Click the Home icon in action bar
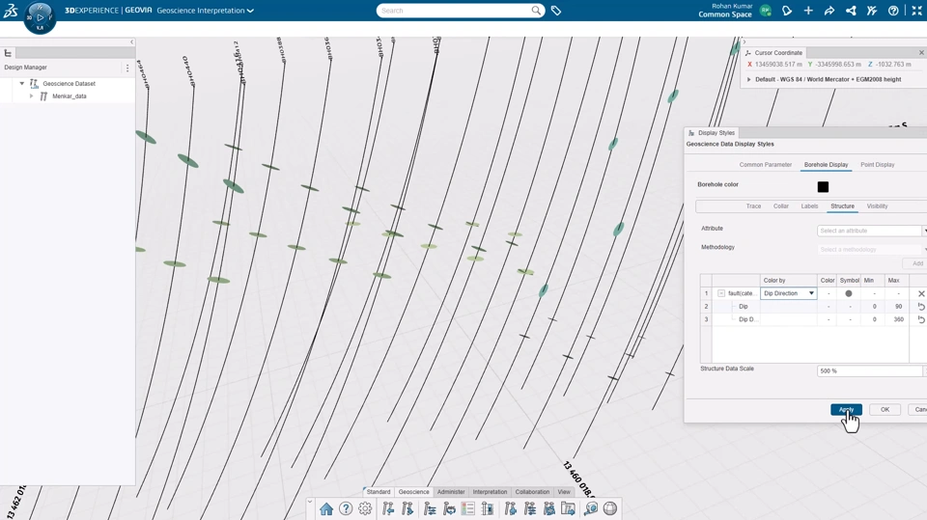927x520 pixels. [326, 508]
